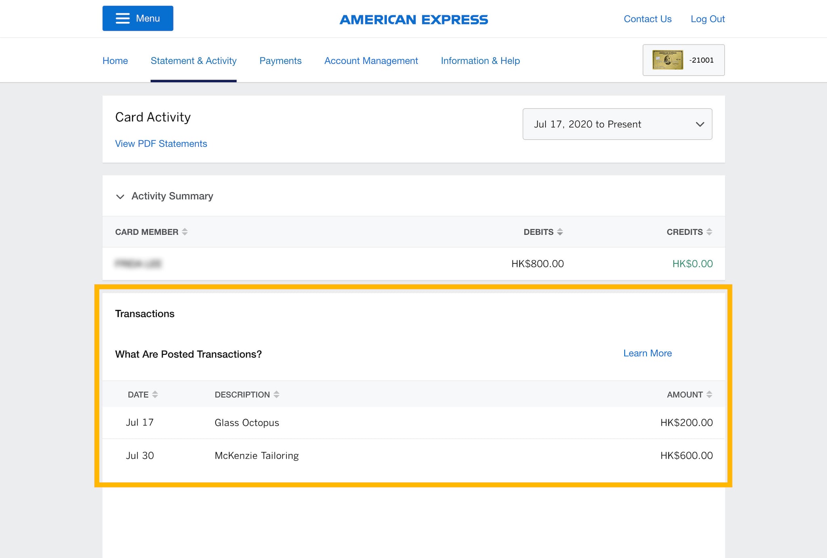The image size is (827, 558).
Task: Collapse the Activity Summary section
Action: point(120,197)
